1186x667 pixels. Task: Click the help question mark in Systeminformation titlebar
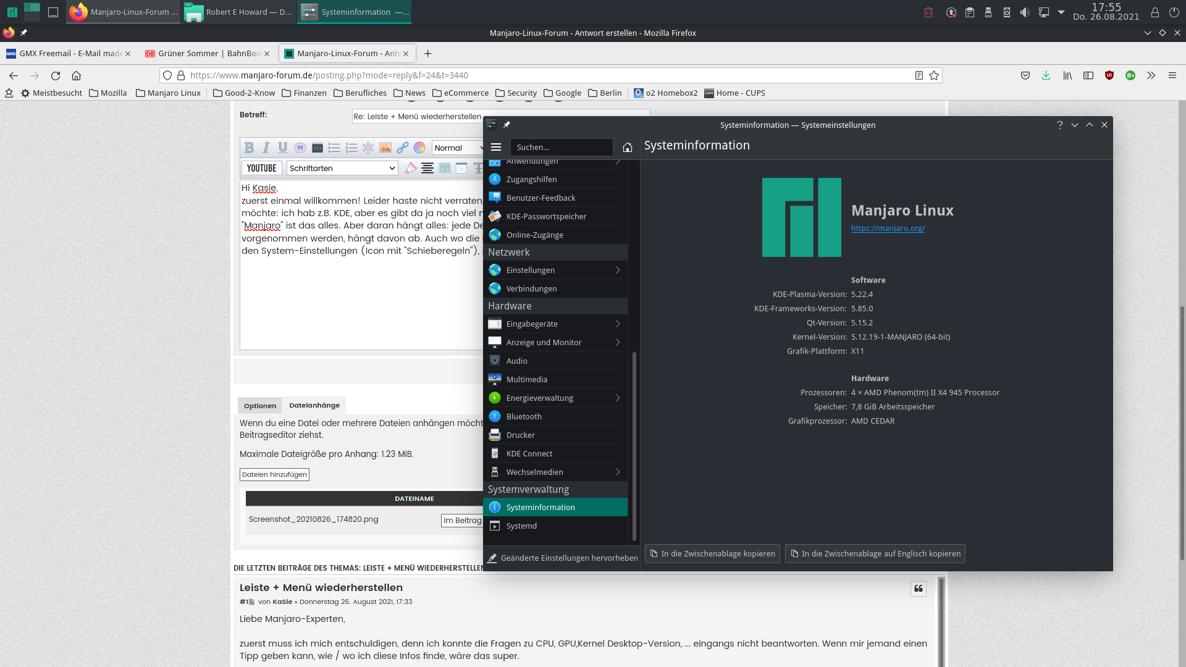click(x=1060, y=125)
